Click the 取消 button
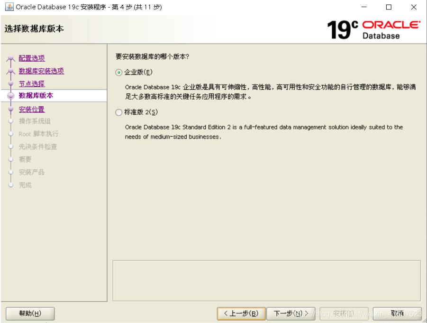Screen dimensions: 427x323 point(397,314)
